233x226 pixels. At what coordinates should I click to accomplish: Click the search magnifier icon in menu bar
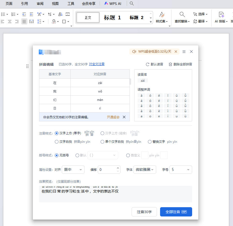tap(132, 3)
